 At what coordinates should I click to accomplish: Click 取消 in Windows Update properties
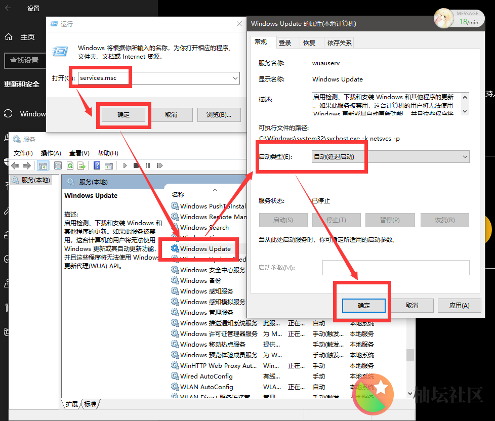point(411,306)
